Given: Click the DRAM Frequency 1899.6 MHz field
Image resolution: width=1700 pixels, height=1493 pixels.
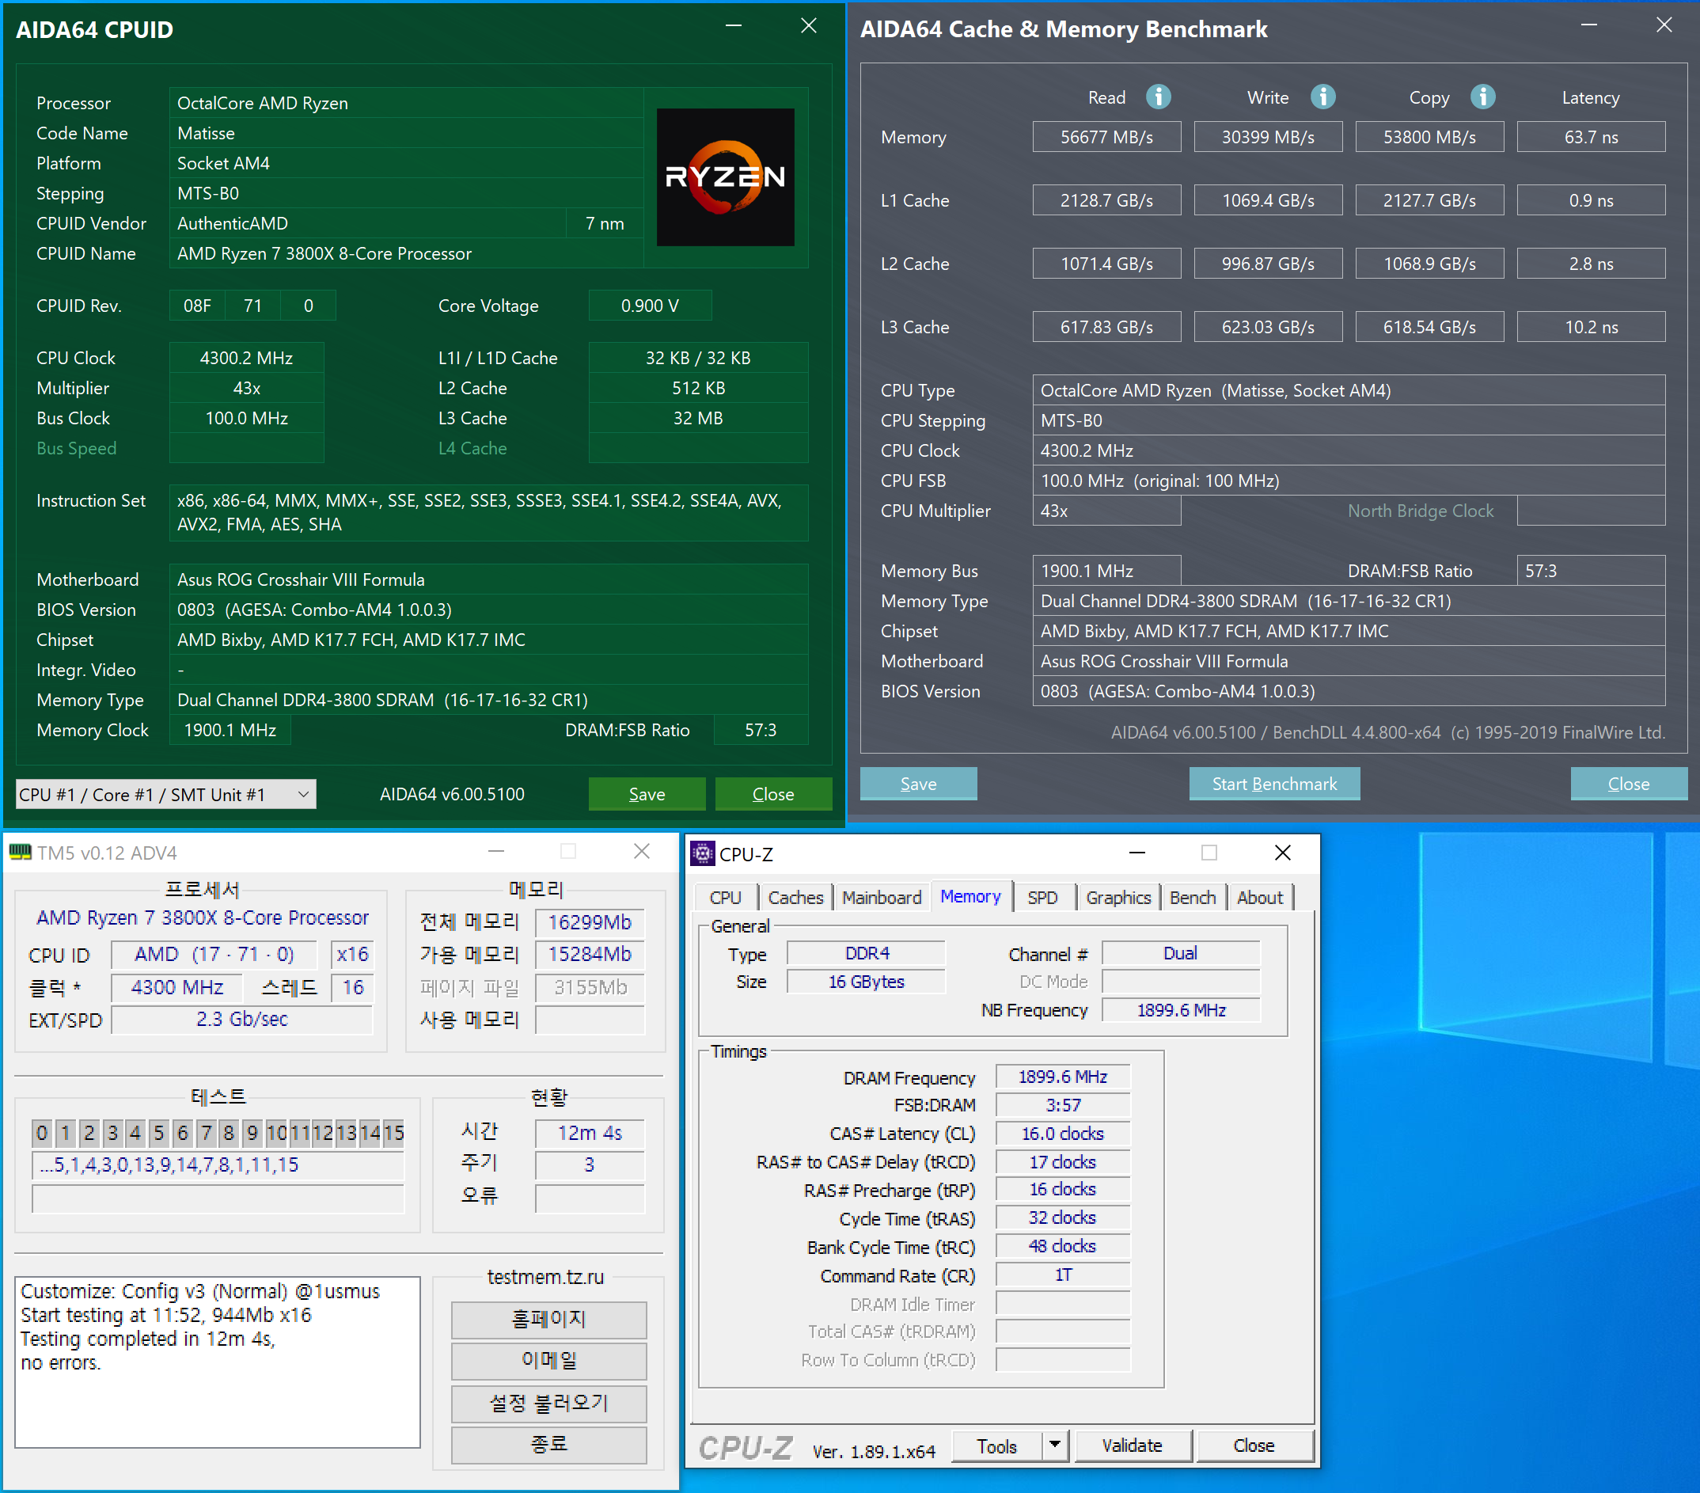Looking at the screenshot, I should point(1063,1077).
